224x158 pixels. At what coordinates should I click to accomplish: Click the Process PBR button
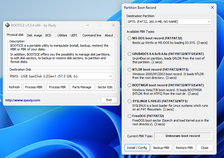58,87
